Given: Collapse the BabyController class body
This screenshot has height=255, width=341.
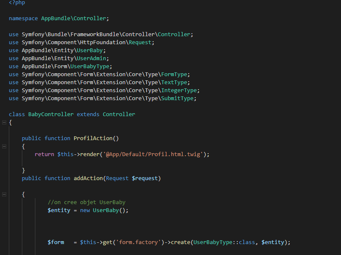Looking at the screenshot, I should tap(4, 122).
